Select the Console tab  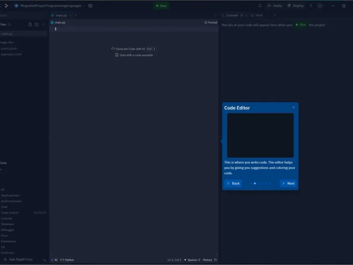tap(230, 15)
